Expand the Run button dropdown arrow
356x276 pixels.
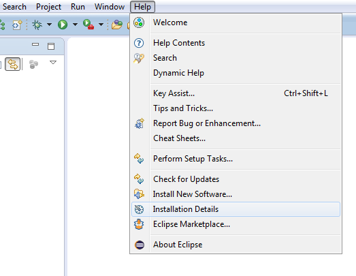point(75,25)
